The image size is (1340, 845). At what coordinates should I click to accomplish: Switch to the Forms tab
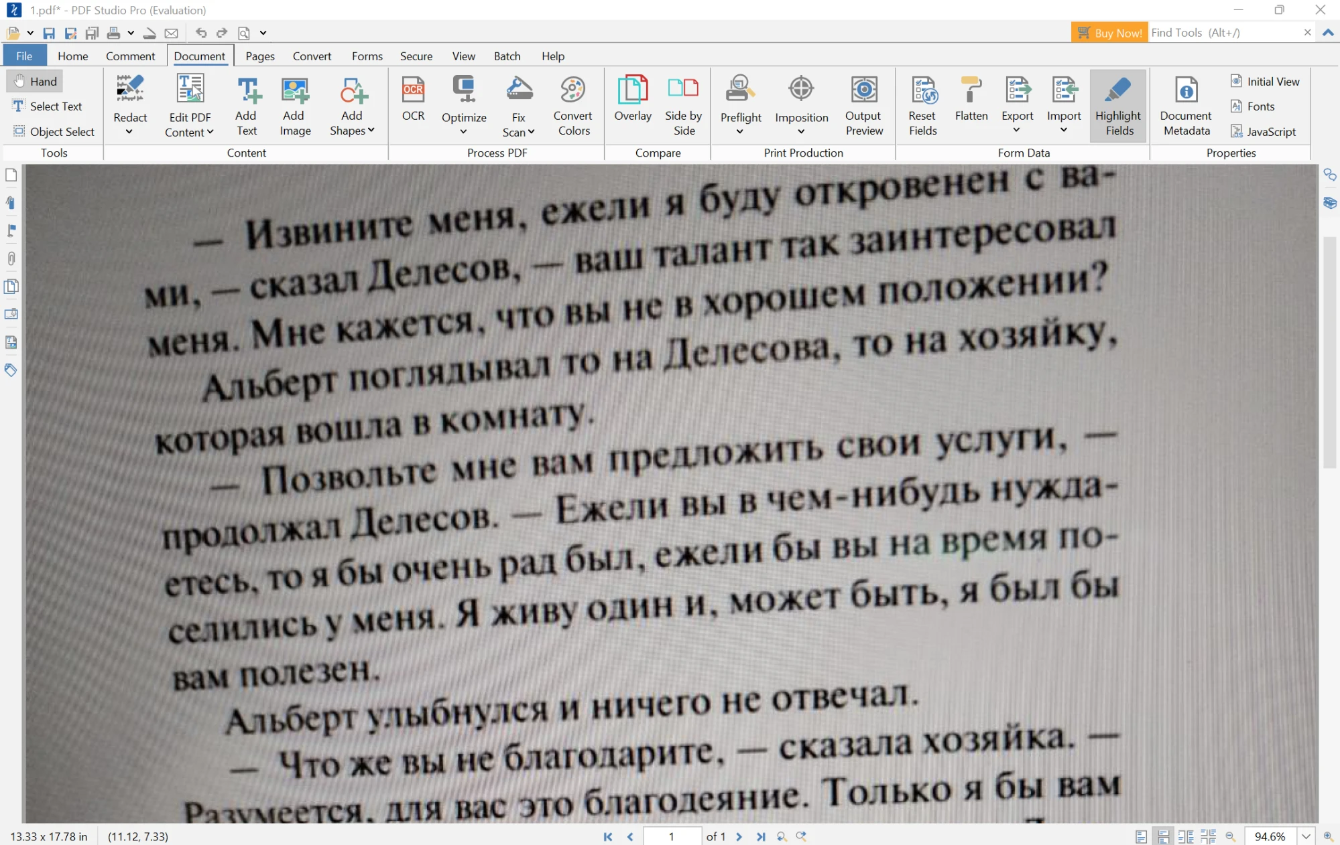pyautogui.click(x=367, y=56)
